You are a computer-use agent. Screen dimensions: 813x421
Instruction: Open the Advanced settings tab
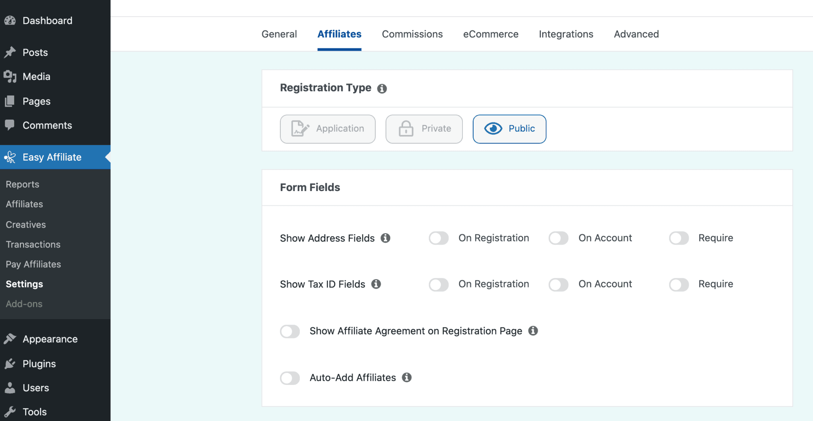[636, 34]
